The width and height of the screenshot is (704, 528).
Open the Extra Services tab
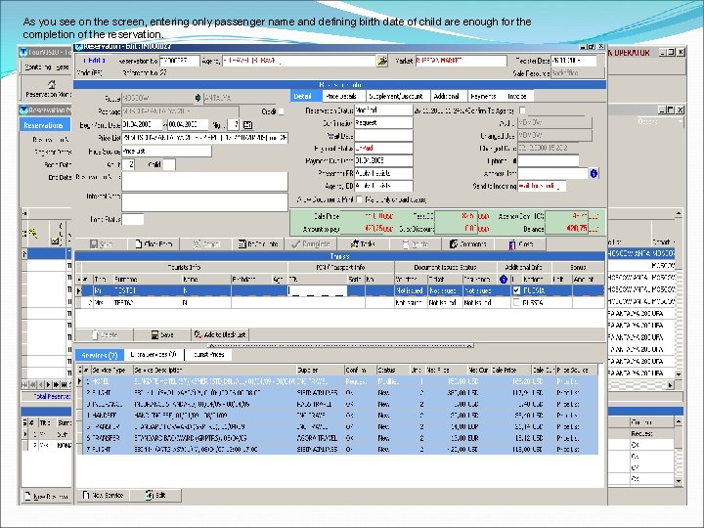pos(154,355)
